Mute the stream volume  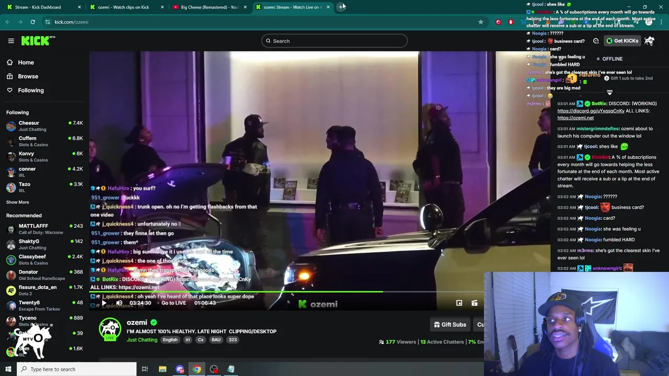(119, 303)
